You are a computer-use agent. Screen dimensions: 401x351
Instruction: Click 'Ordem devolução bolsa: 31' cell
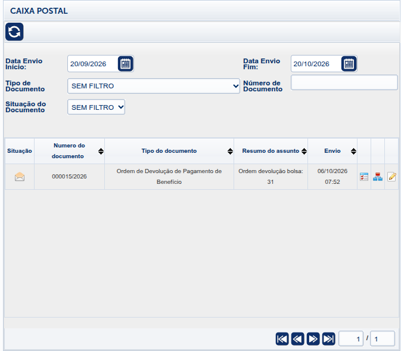tap(271, 177)
